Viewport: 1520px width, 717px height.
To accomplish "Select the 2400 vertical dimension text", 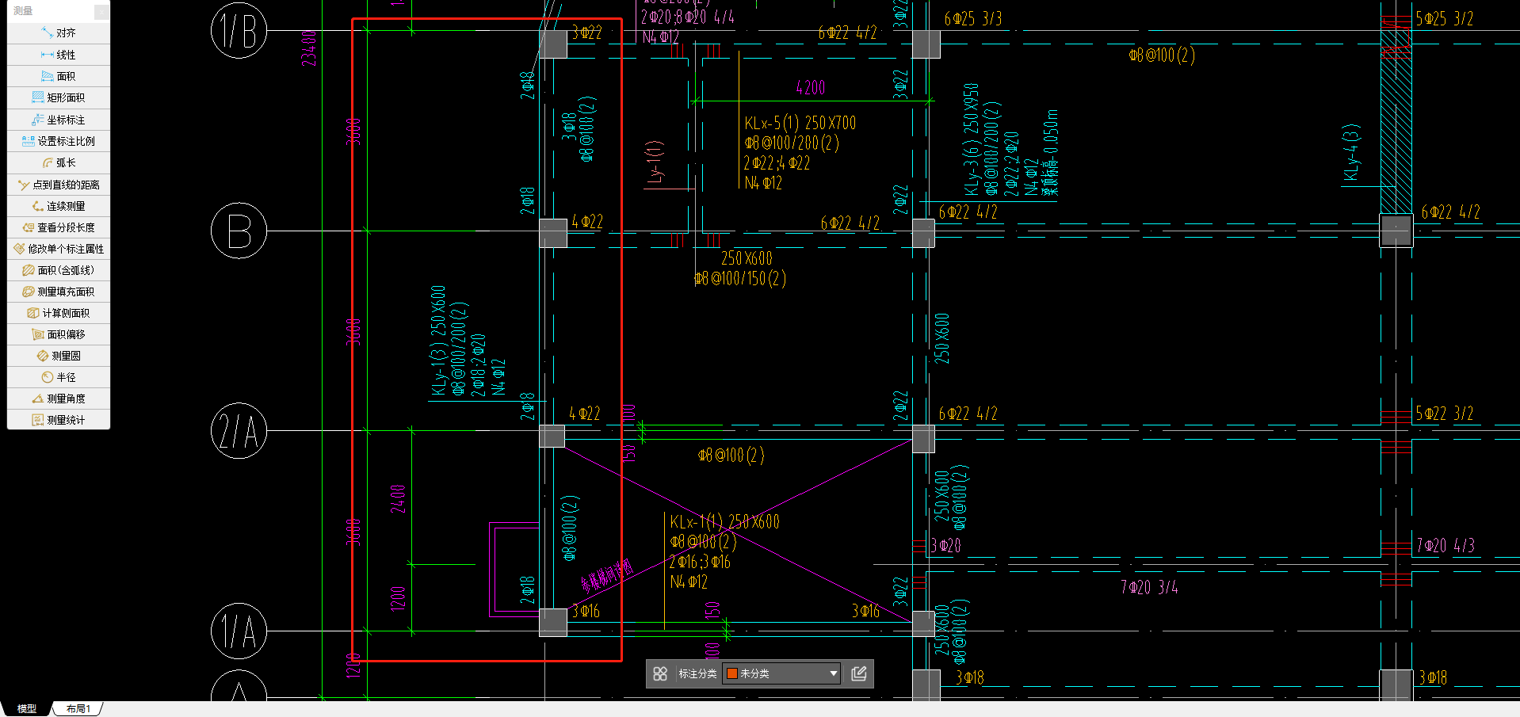I will 398,499.
